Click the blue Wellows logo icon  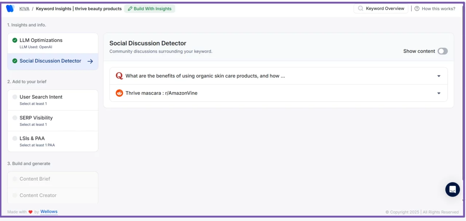coord(10,8)
